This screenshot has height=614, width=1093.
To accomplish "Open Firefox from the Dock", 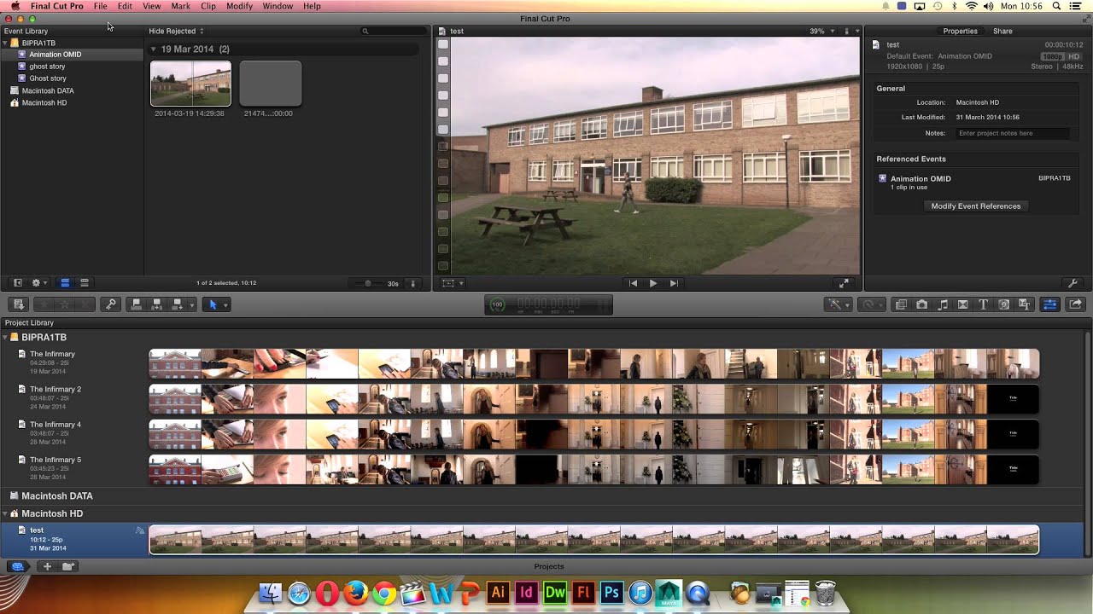I will coord(355,593).
